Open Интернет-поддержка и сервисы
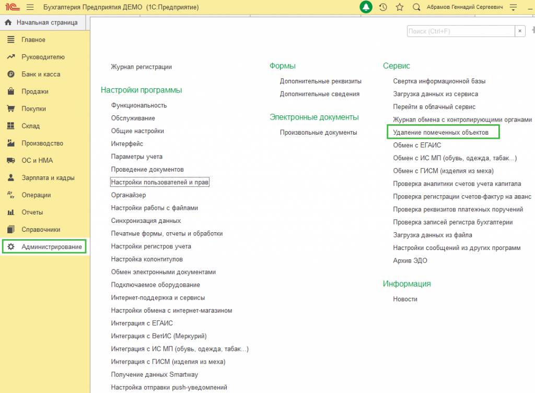 tap(158, 297)
